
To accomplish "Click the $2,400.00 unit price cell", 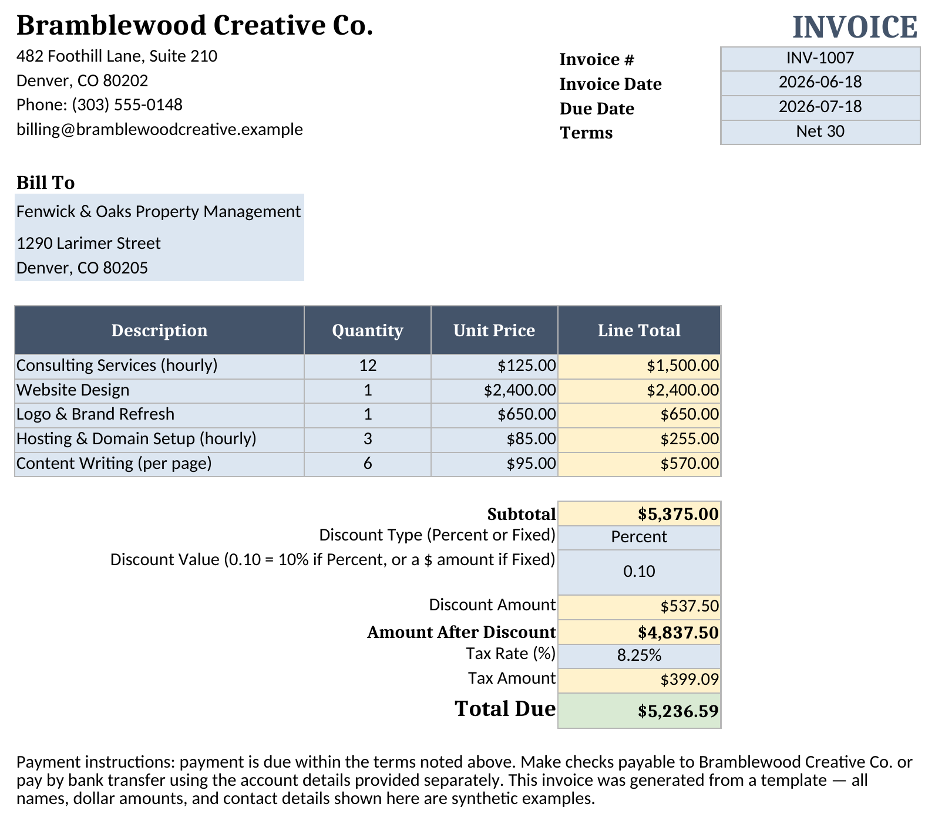I will point(495,391).
